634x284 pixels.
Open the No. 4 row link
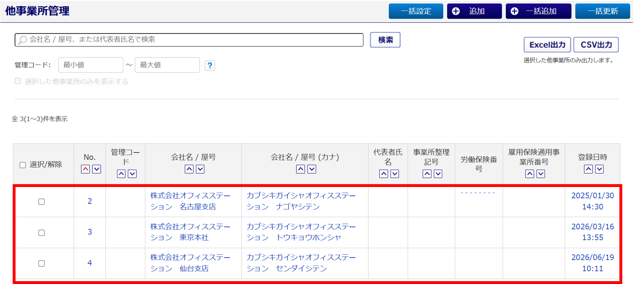pos(90,263)
